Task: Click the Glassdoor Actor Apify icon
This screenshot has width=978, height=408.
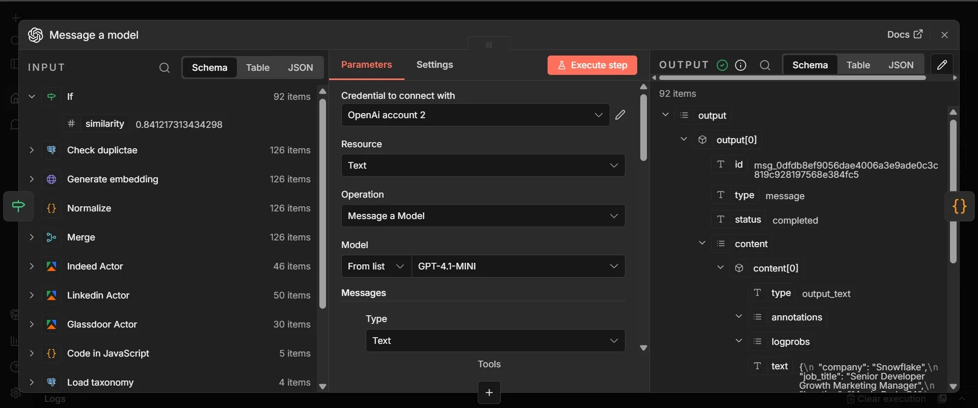Action: 51,324
